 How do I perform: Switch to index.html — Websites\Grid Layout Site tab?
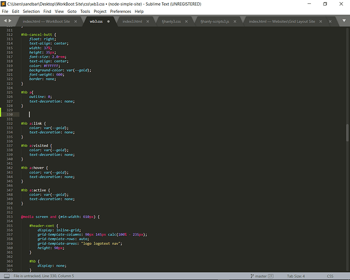click(282, 21)
